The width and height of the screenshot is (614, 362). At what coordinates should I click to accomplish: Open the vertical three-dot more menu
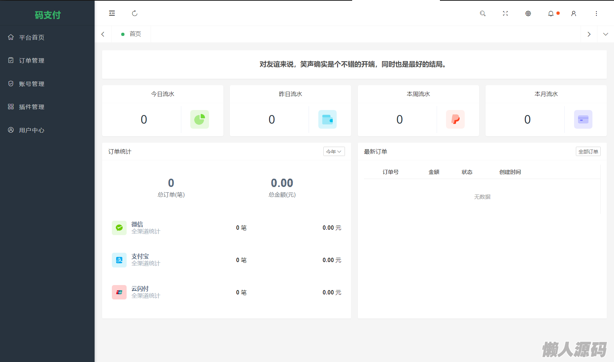click(596, 13)
